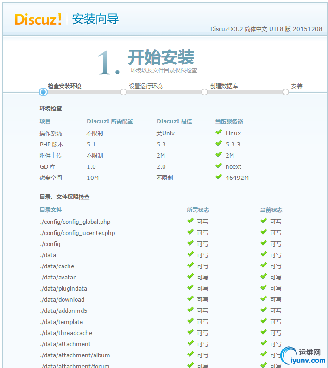Select the ./data/addonmd5 path text

(63, 311)
